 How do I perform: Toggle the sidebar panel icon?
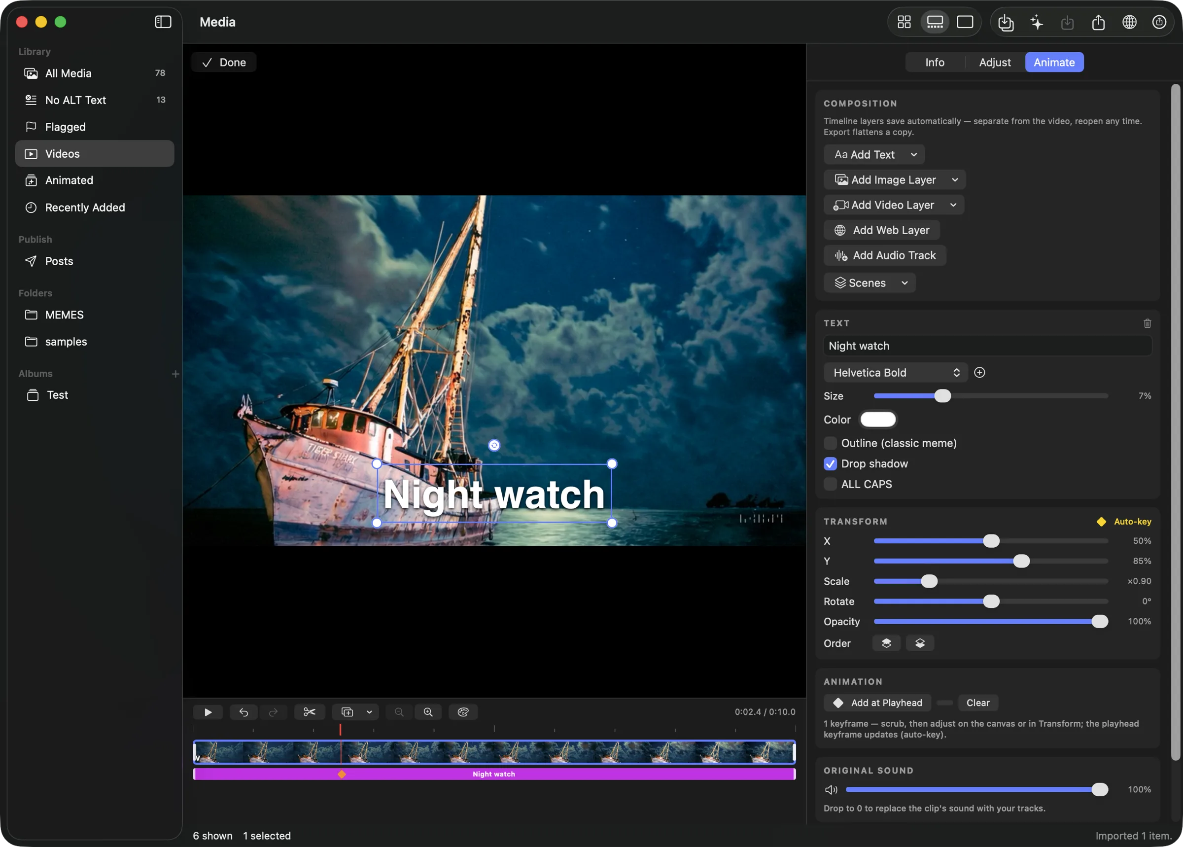coord(163,21)
